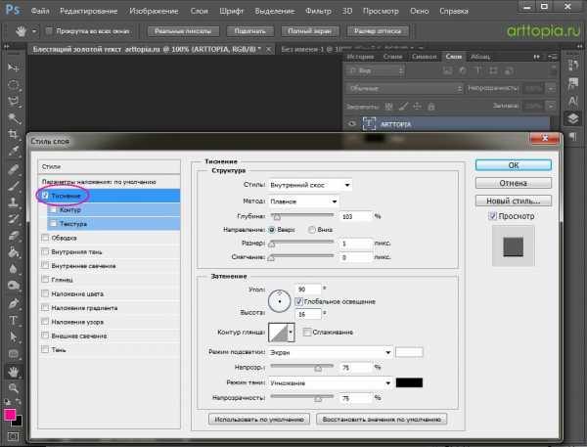Select the Pen tool
587x447 pixels.
point(14,303)
